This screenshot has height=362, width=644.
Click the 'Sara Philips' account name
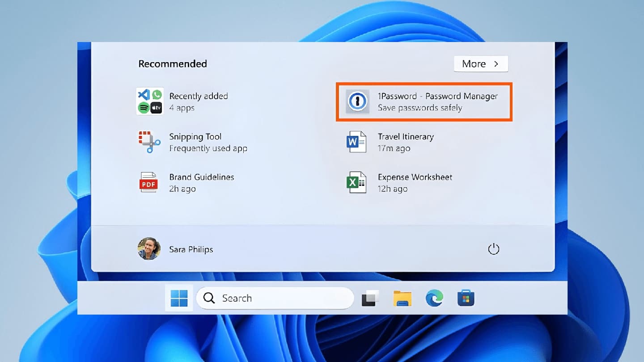(191, 249)
